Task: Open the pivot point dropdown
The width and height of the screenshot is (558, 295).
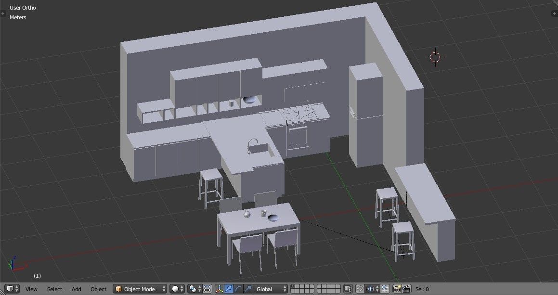Action: click(x=195, y=289)
